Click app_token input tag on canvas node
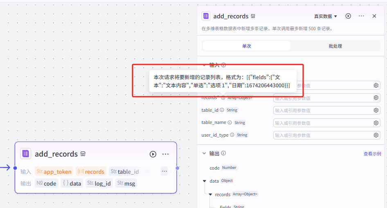Viewport: 387px width, 208px height. click(54, 171)
